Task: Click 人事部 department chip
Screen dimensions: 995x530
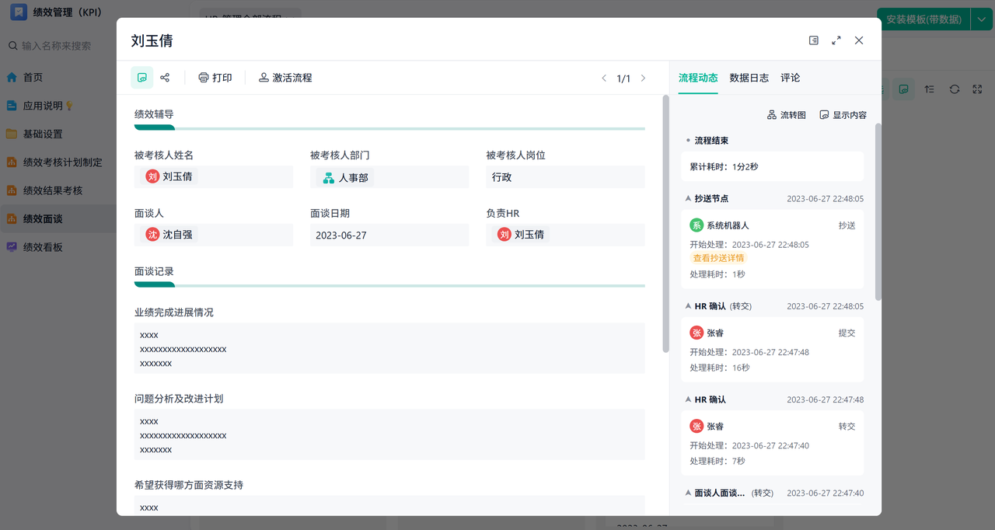Action: click(344, 177)
